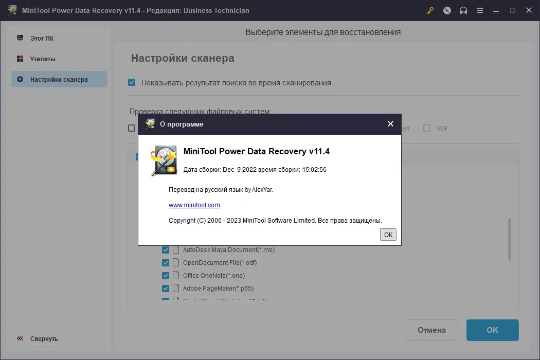The image size is (540, 360).
Task: Click the MiniTool logo in the about dialog
Action: [x=164, y=160]
